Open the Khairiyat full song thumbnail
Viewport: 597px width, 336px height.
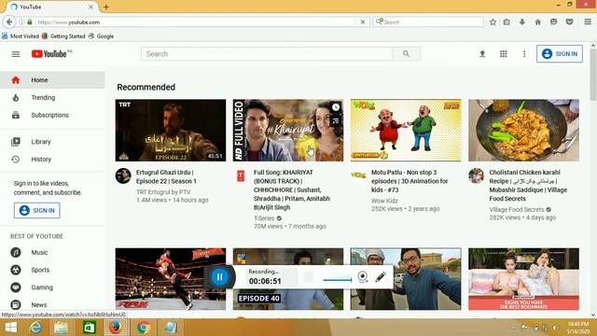pyautogui.click(x=288, y=131)
